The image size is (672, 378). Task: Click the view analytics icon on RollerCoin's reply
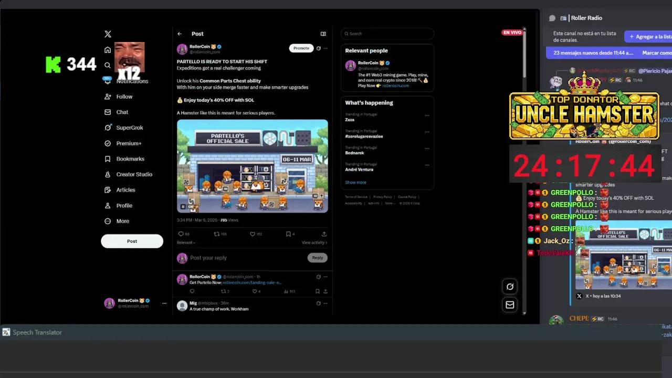tap(286, 291)
